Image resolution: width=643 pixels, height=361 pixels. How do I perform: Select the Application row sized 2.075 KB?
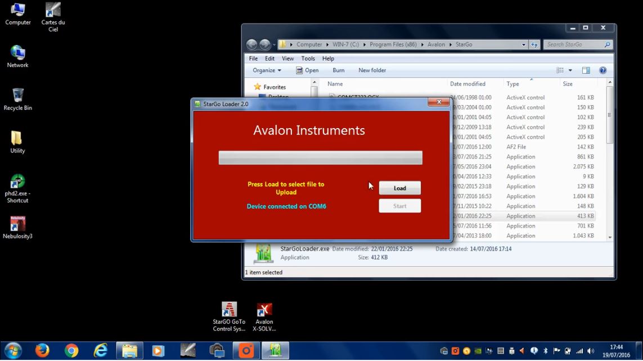pyautogui.click(x=523, y=166)
